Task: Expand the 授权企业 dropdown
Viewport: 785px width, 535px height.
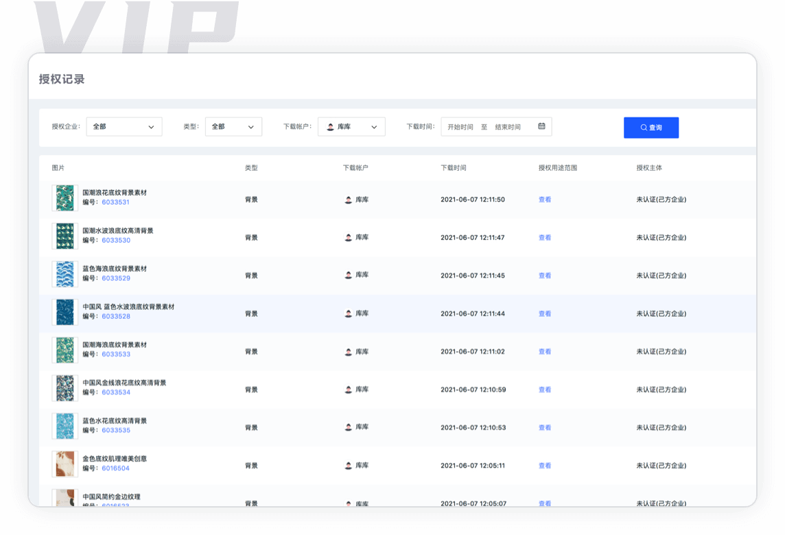Action: [x=124, y=127]
